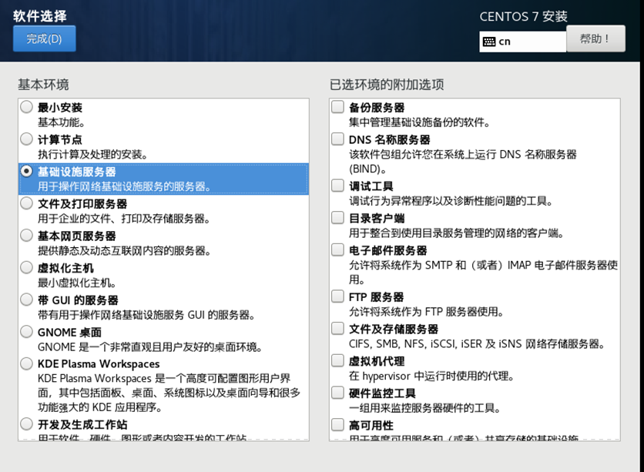Click text 用于企业的文件、打印及存储服务器。
Image resolution: width=644 pixels, height=472 pixels.
124,219
